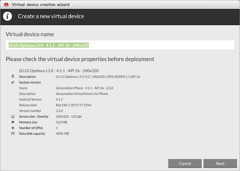Click the value 'Genymotion Phone - 4.1.1 - API 16 - 2.3.0'
Image resolution: width=240 pixels, height=171 pixels.
(x=84, y=88)
